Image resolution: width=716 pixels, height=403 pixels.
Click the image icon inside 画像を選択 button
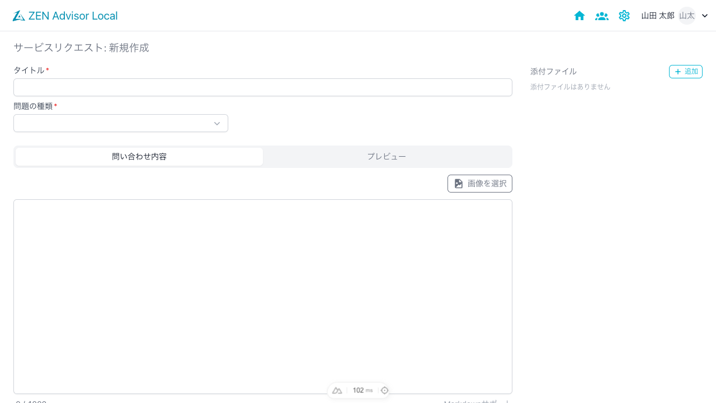[x=458, y=183]
